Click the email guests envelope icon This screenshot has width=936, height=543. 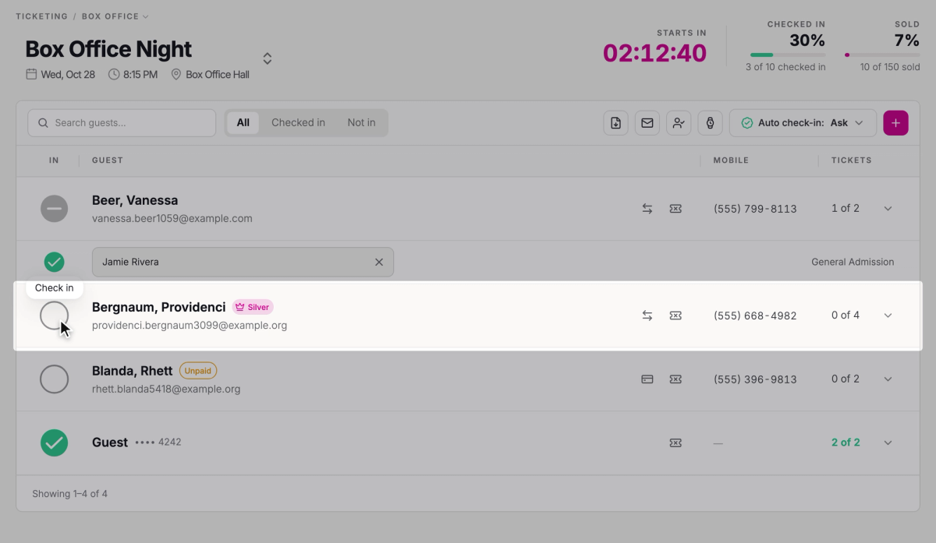click(x=647, y=123)
